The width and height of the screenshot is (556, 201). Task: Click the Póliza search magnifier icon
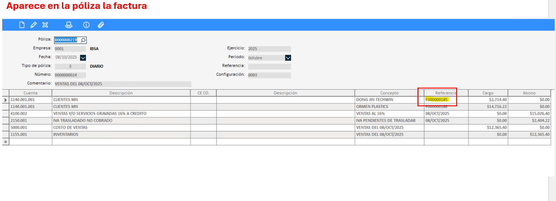point(83,40)
